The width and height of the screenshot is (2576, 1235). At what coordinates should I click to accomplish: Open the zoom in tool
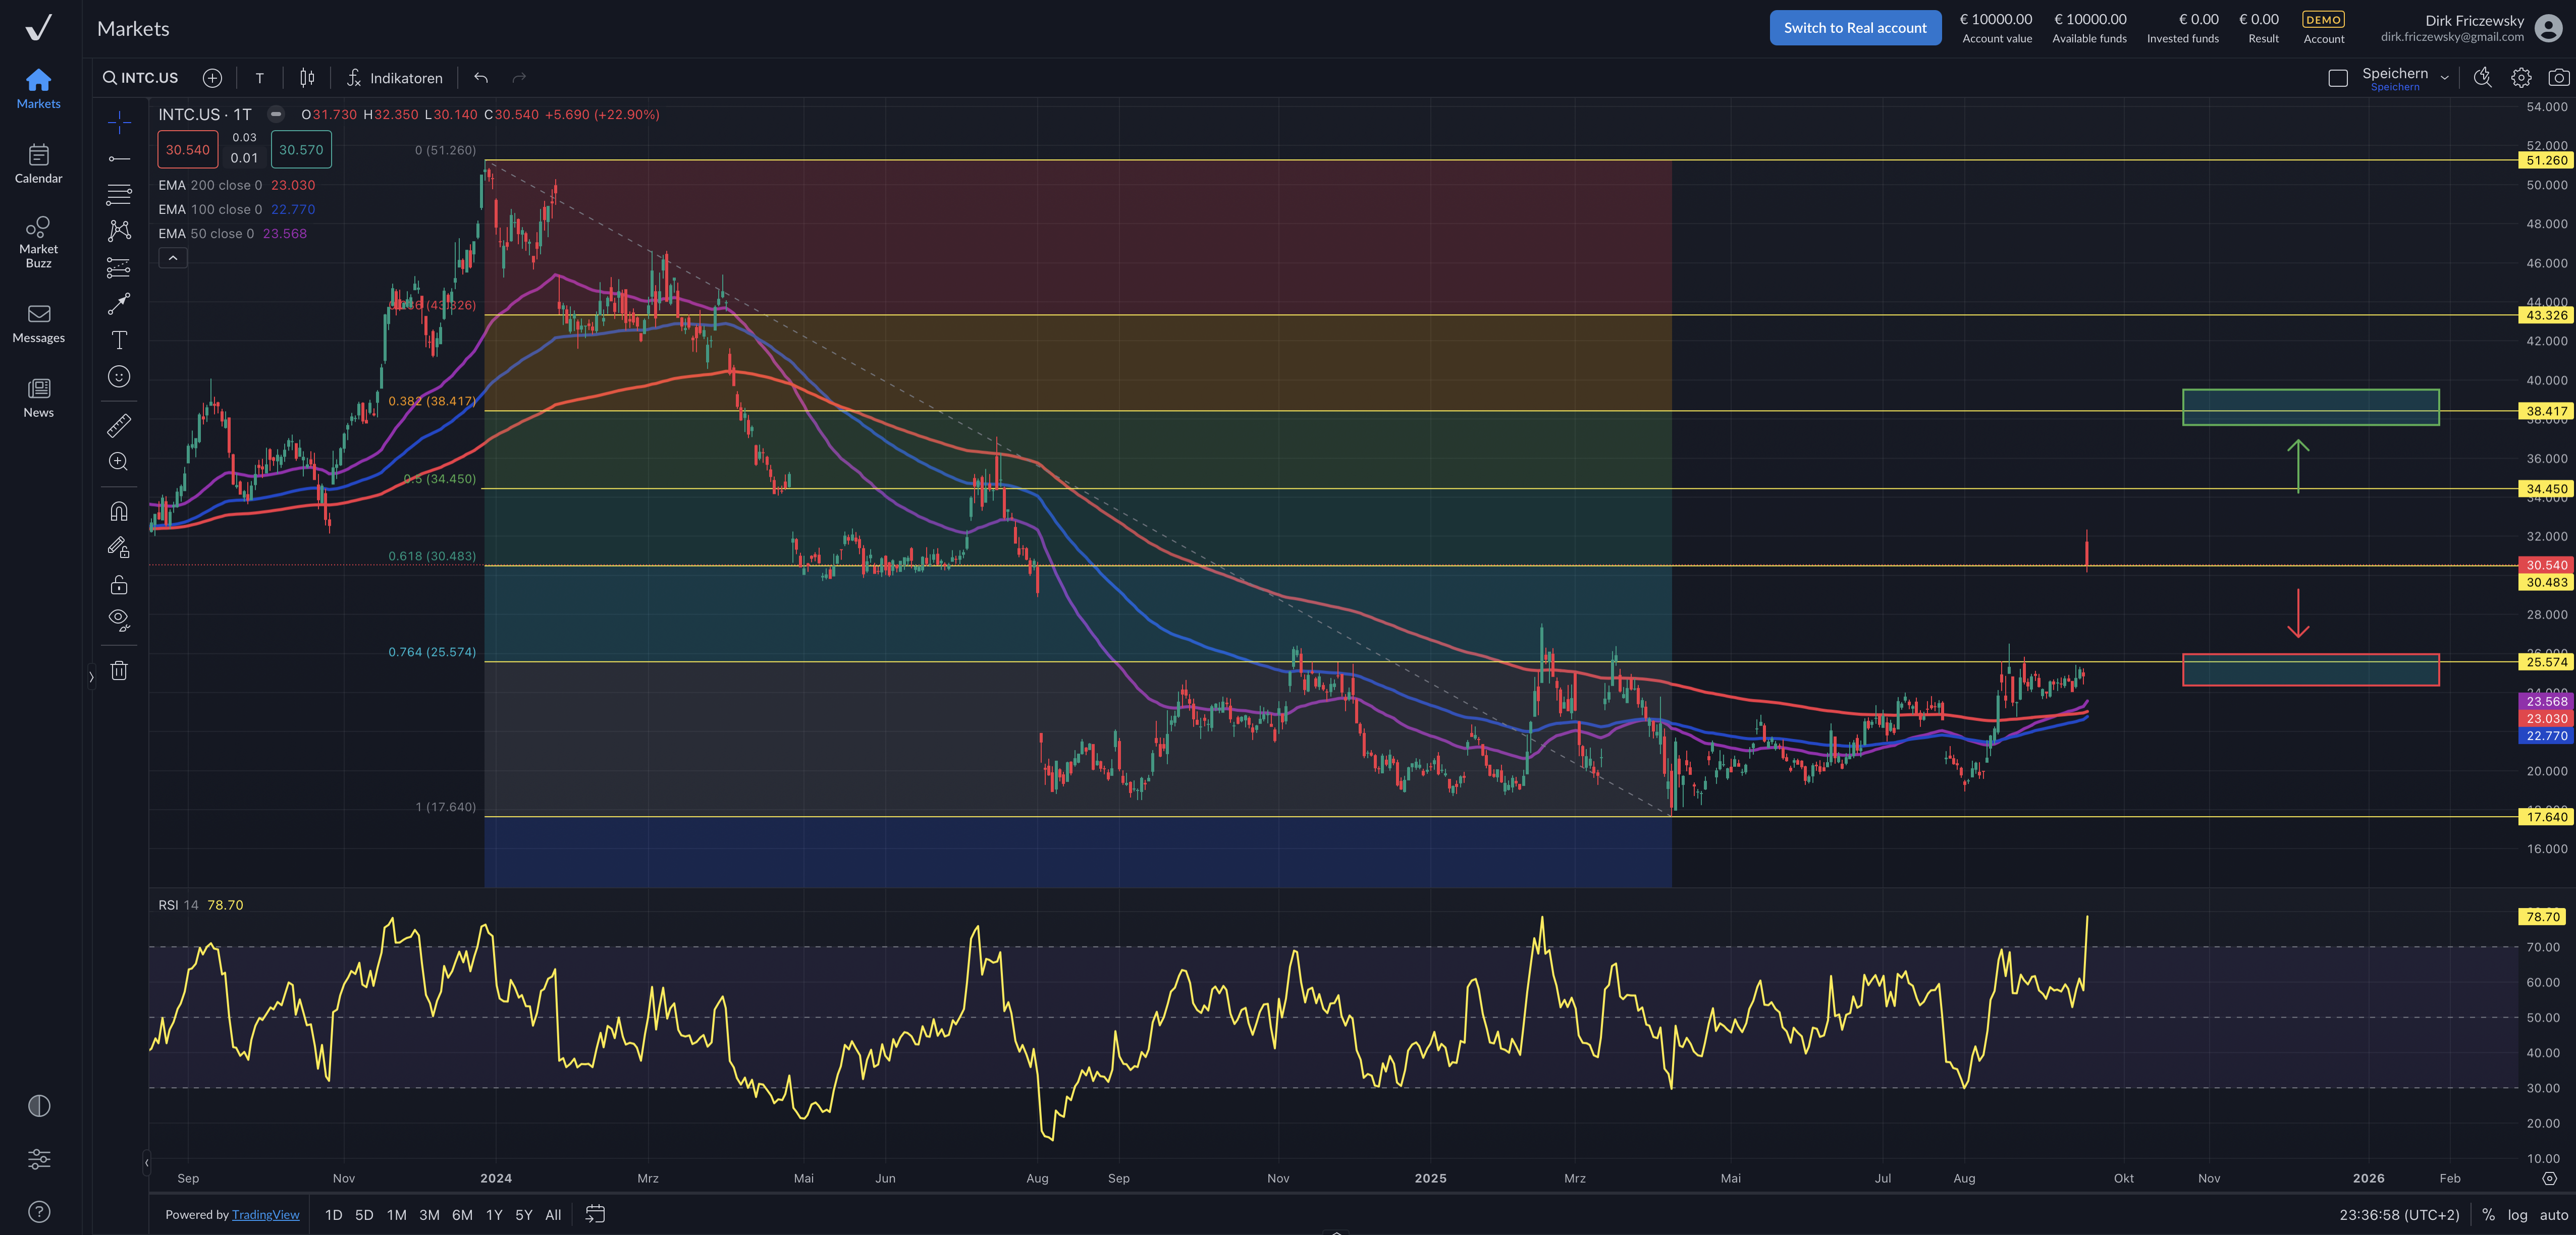[119, 462]
